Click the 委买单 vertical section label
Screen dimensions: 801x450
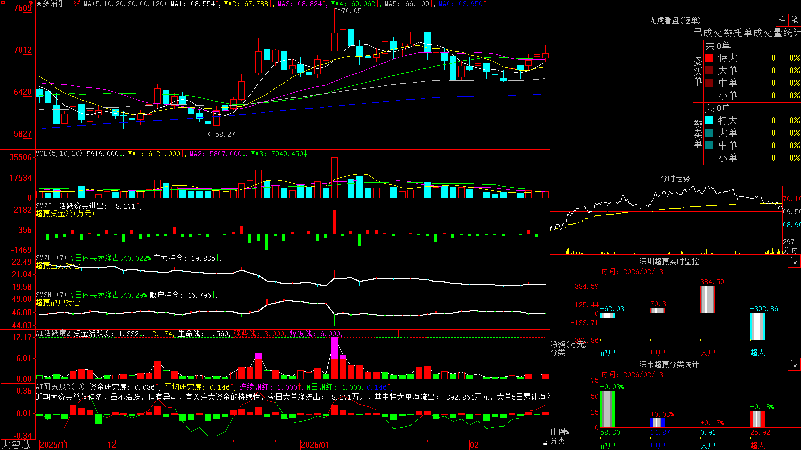[x=698, y=71]
